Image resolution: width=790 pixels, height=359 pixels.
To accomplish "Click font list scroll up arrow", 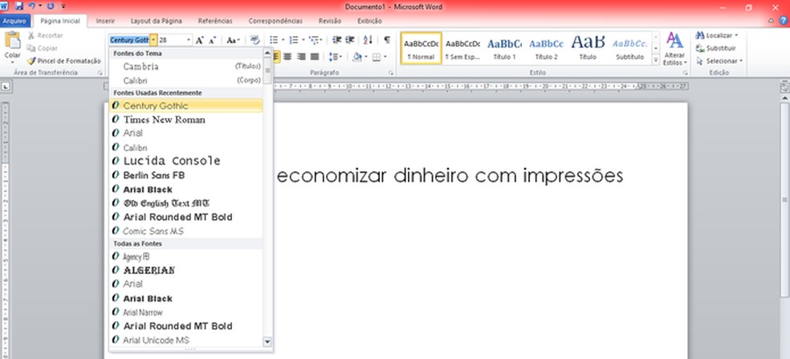I will pyautogui.click(x=267, y=53).
